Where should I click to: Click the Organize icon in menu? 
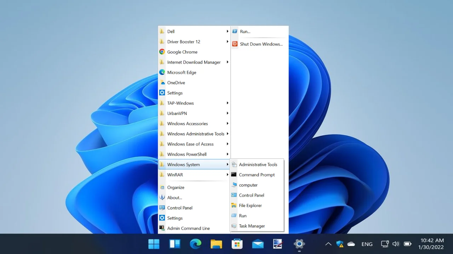(162, 187)
